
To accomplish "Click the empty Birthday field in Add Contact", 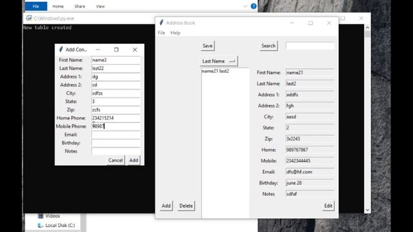I will click(116, 143).
